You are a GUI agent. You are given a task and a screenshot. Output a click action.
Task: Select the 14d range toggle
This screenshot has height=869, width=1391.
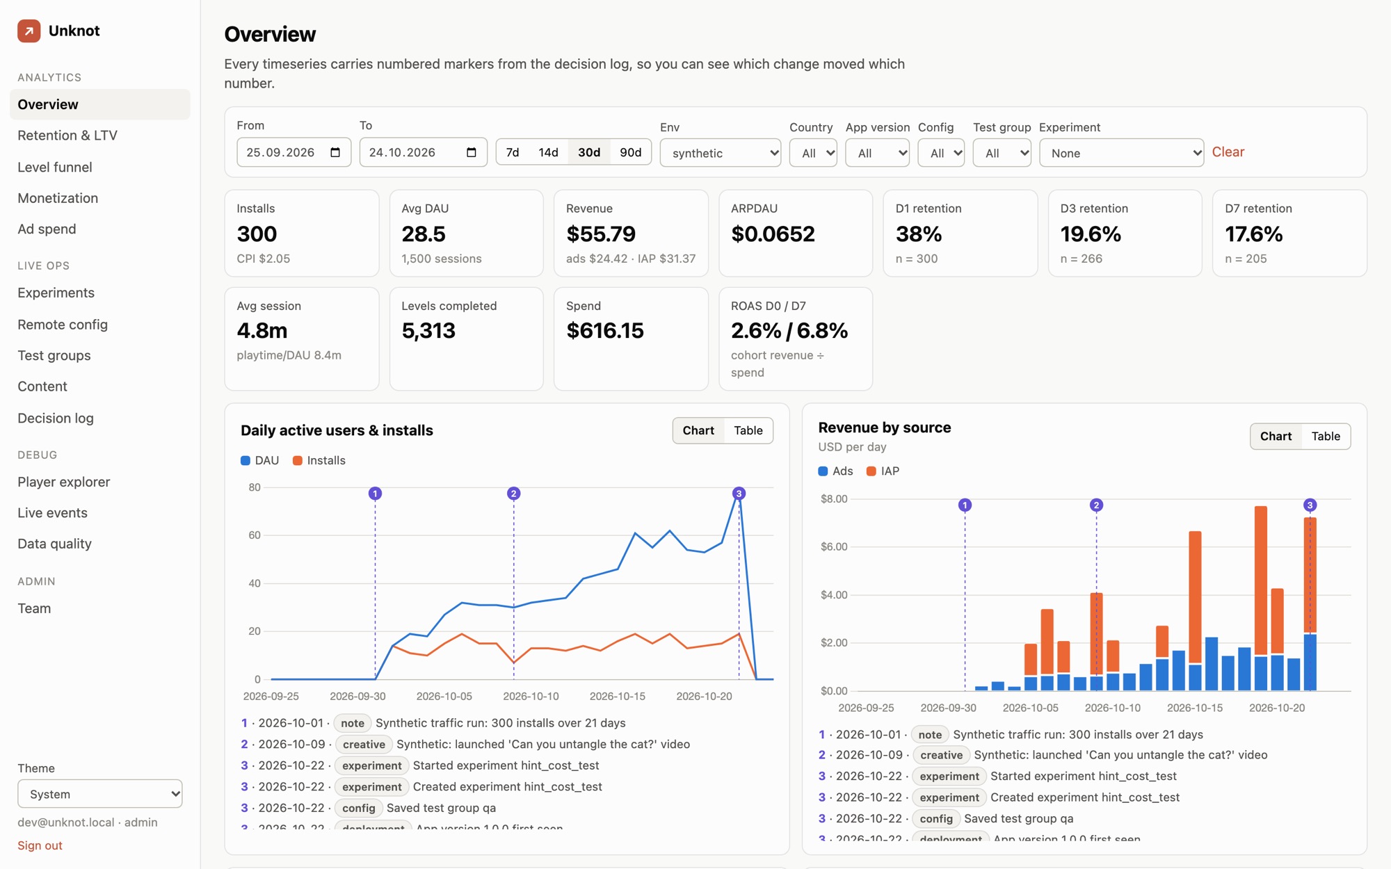pos(548,152)
